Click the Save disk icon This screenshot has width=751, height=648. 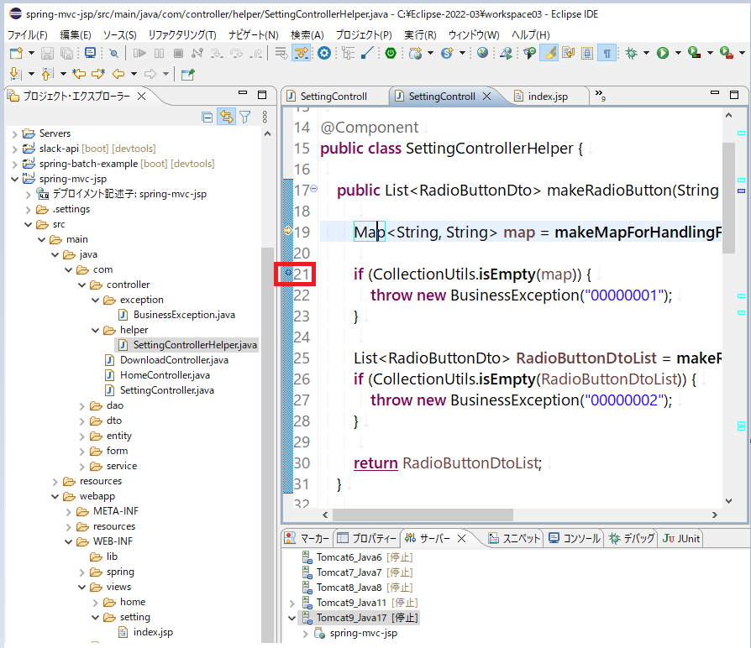pos(47,53)
